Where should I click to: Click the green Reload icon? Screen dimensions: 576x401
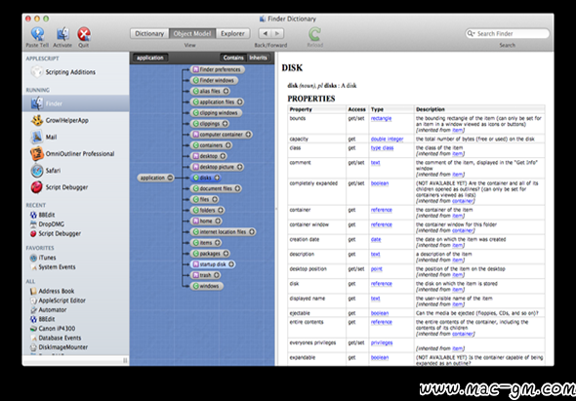coord(314,34)
